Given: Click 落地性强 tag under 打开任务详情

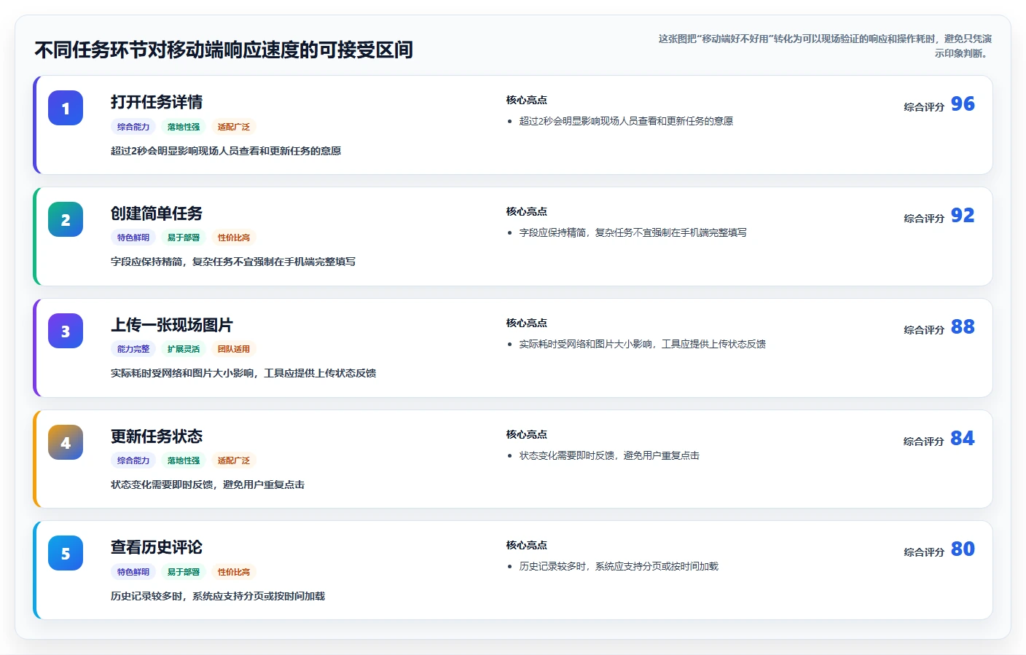Looking at the screenshot, I should click(x=184, y=127).
